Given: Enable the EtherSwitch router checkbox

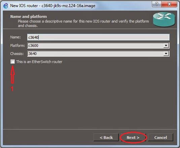Looking at the screenshot, I should click(12, 61).
